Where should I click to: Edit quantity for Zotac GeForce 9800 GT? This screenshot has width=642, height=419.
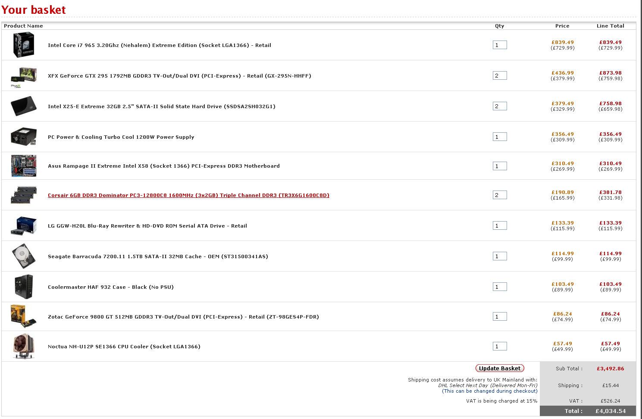pos(500,316)
